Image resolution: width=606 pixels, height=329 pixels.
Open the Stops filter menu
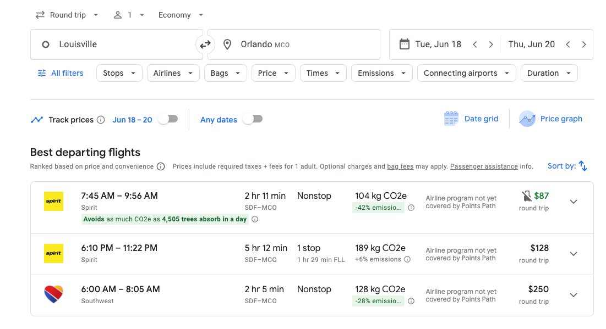119,73
